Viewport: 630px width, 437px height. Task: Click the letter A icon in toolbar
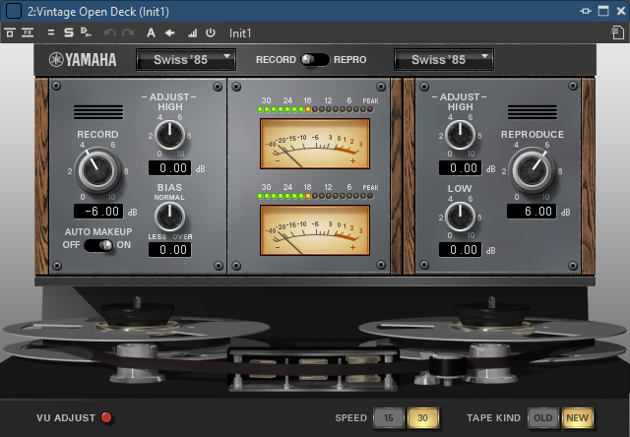[152, 32]
